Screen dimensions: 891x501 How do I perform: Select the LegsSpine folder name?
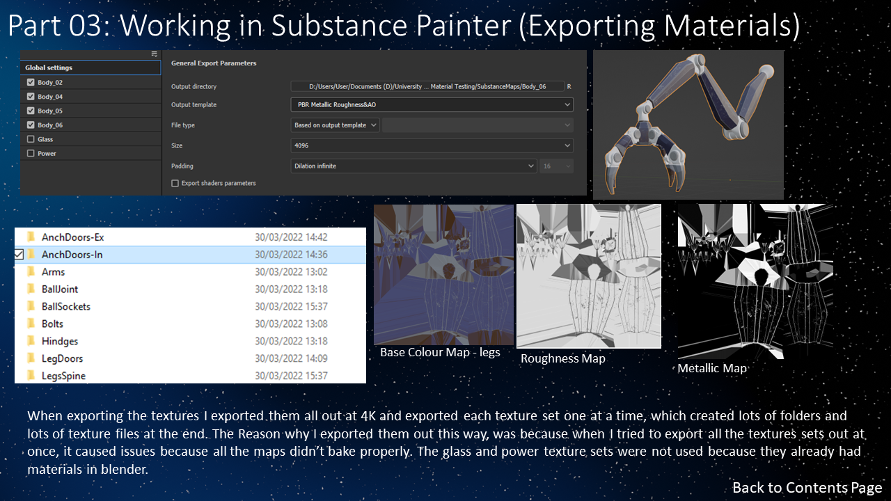(x=63, y=376)
